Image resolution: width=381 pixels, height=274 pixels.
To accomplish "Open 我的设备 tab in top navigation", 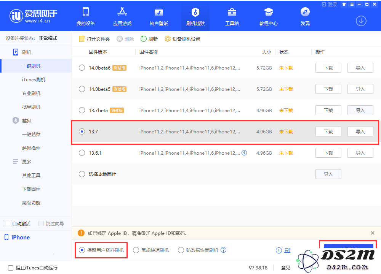I will coord(85,16).
